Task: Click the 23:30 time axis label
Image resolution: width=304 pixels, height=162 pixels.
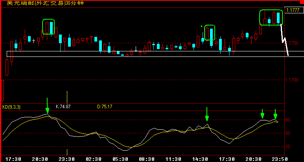Action: [67, 159]
